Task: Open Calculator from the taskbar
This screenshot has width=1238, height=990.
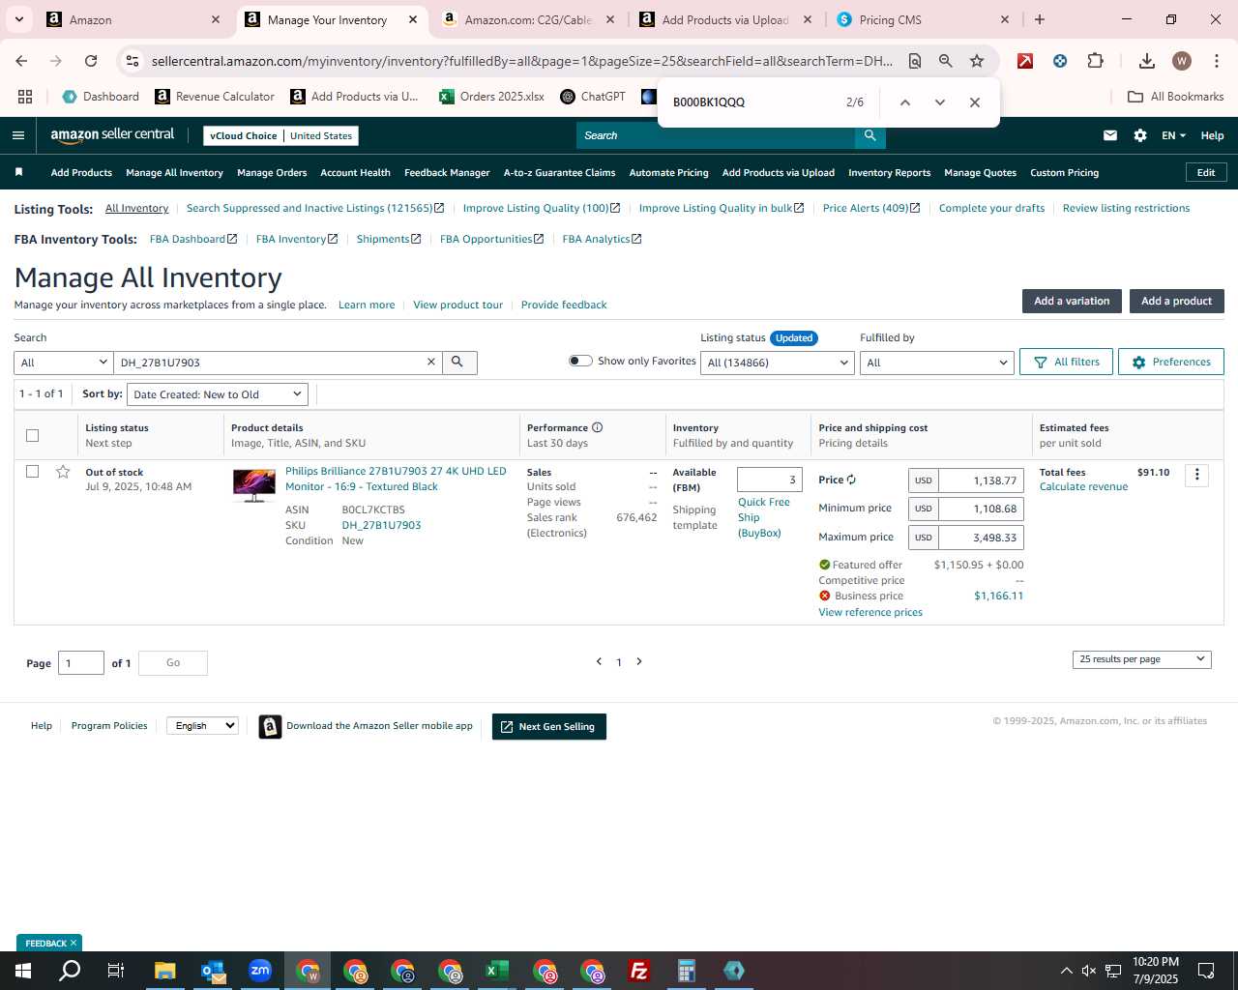Action: point(687,971)
